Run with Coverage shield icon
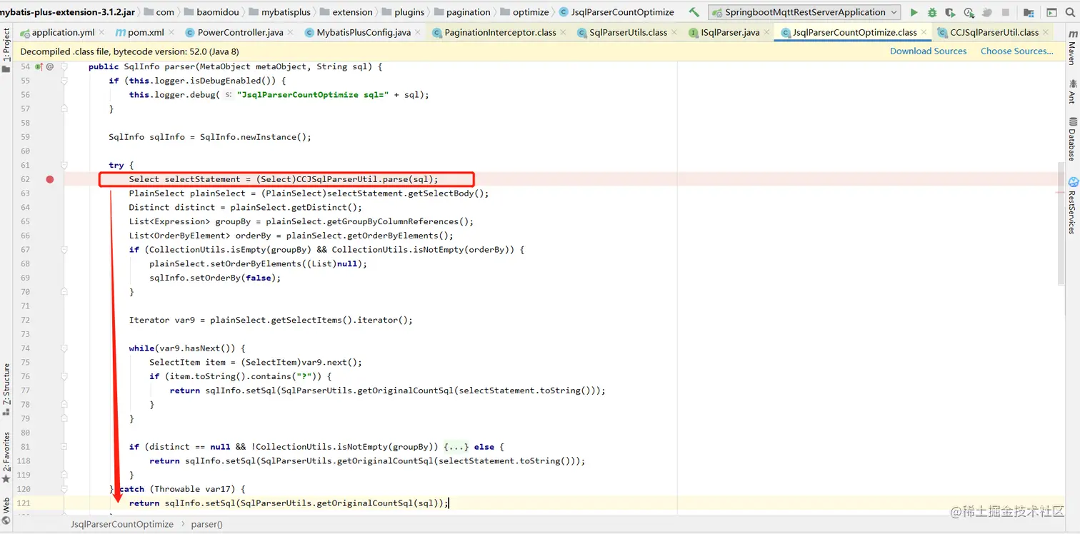 pos(950,12)
